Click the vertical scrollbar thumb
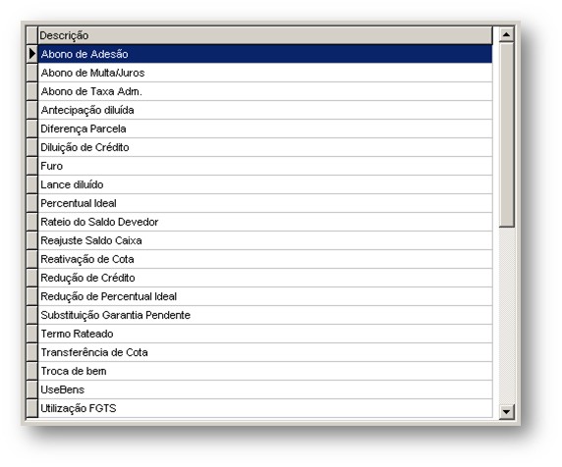 (x=506, y=134)
